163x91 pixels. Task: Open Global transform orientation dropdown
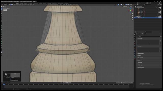coord(61,5)
